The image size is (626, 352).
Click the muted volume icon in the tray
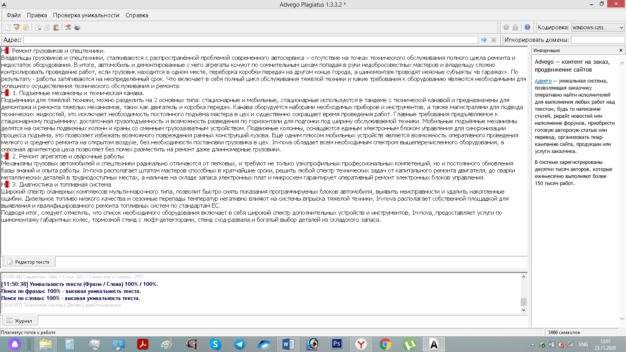(561, 345)
